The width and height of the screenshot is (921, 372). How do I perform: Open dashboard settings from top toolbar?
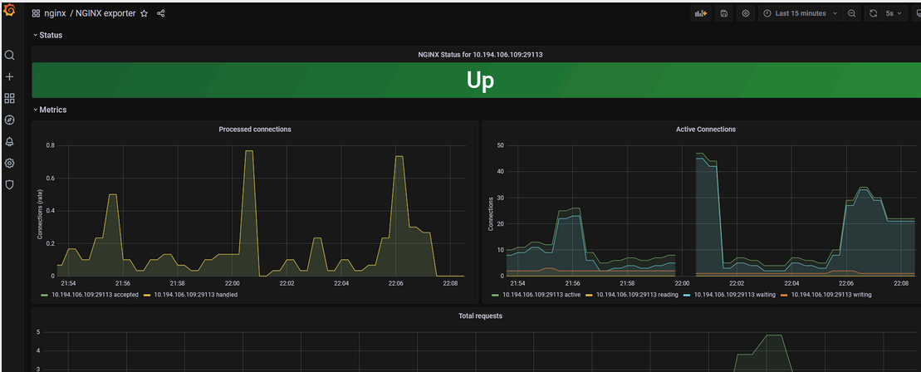(746, 14)
